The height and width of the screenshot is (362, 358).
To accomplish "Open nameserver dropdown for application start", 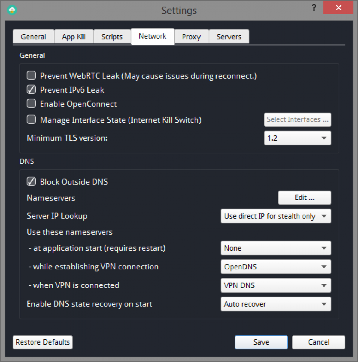I will [276, 248].
